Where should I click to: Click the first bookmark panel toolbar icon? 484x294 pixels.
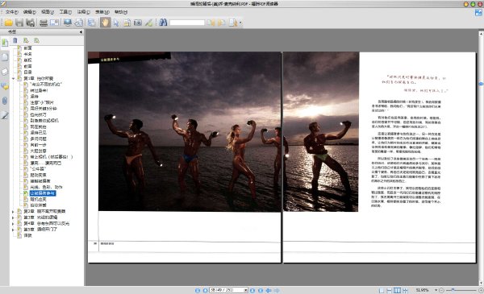click(15, 40)
